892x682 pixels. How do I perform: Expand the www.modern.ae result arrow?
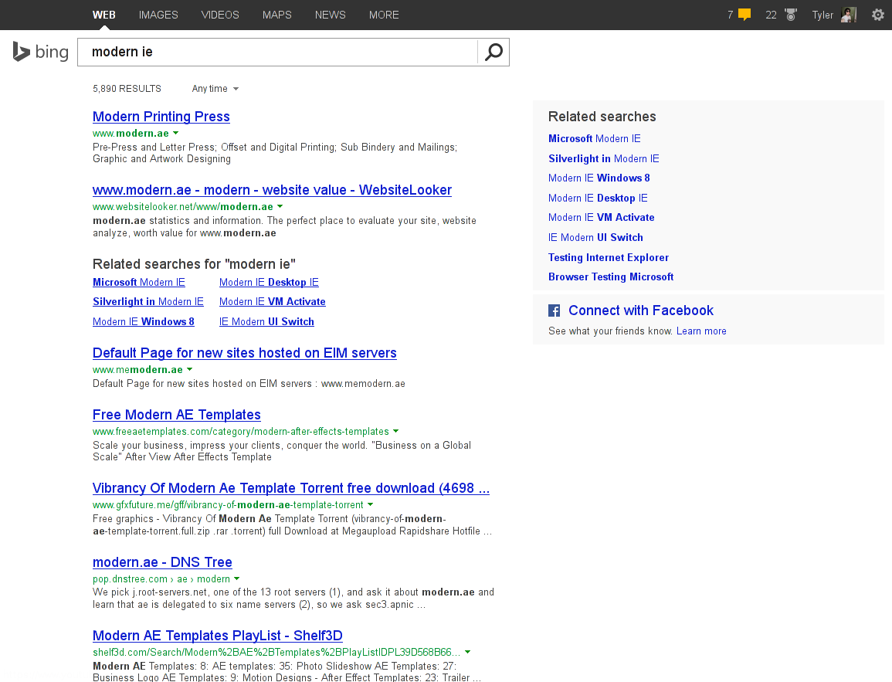[x=176, y=133]
